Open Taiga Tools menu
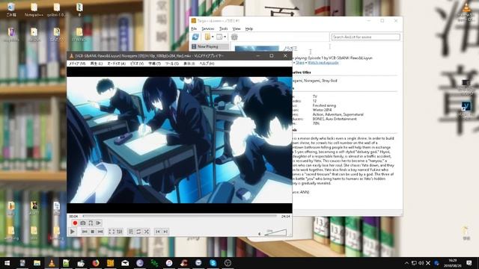This screenshot has width=479, height=269. (x=223, y=28)
